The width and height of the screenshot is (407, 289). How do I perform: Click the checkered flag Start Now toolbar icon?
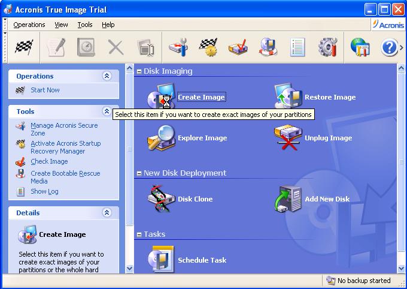[24, 47]
